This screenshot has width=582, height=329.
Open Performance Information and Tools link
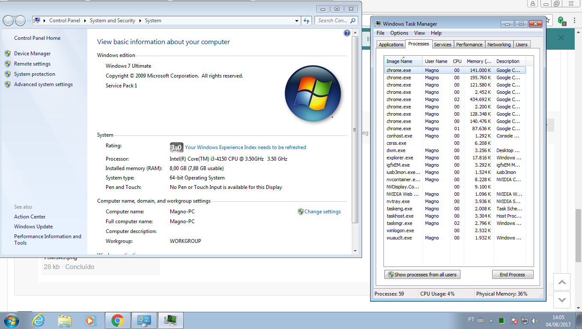(x=48, y=239)
